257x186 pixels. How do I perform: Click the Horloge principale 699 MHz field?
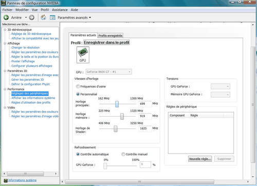[145, 104]
